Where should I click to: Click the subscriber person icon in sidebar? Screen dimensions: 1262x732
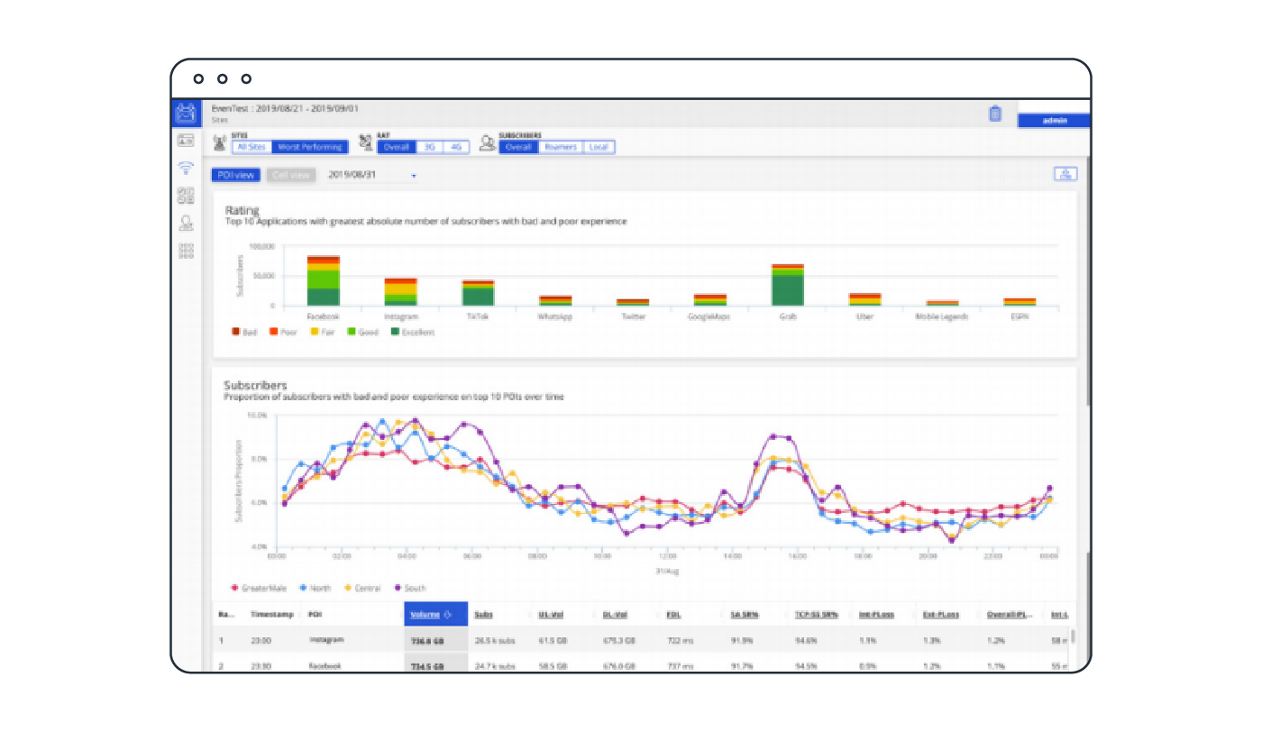(x=186, y=223)
